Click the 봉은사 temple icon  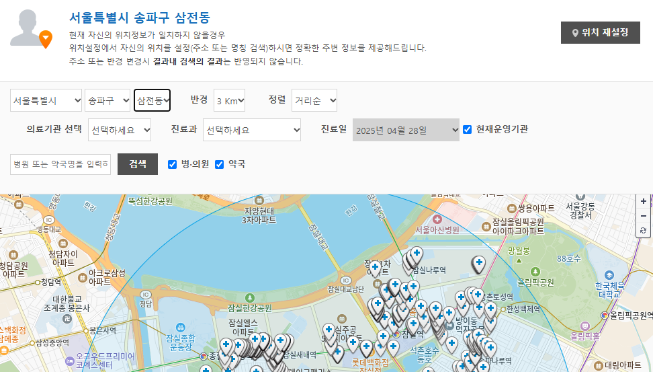[x=67, y=319]
